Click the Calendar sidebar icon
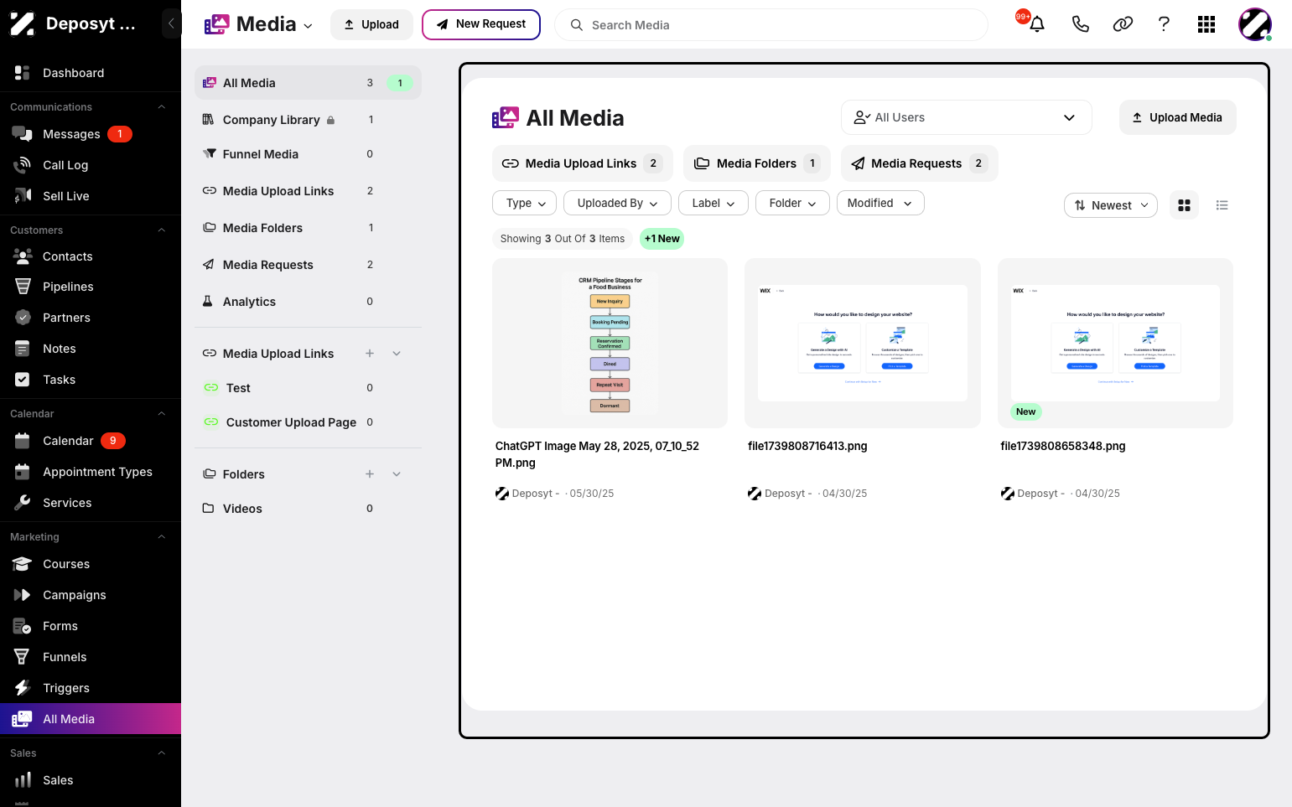This screenshot has width=1292, height=807. point(23,441)
